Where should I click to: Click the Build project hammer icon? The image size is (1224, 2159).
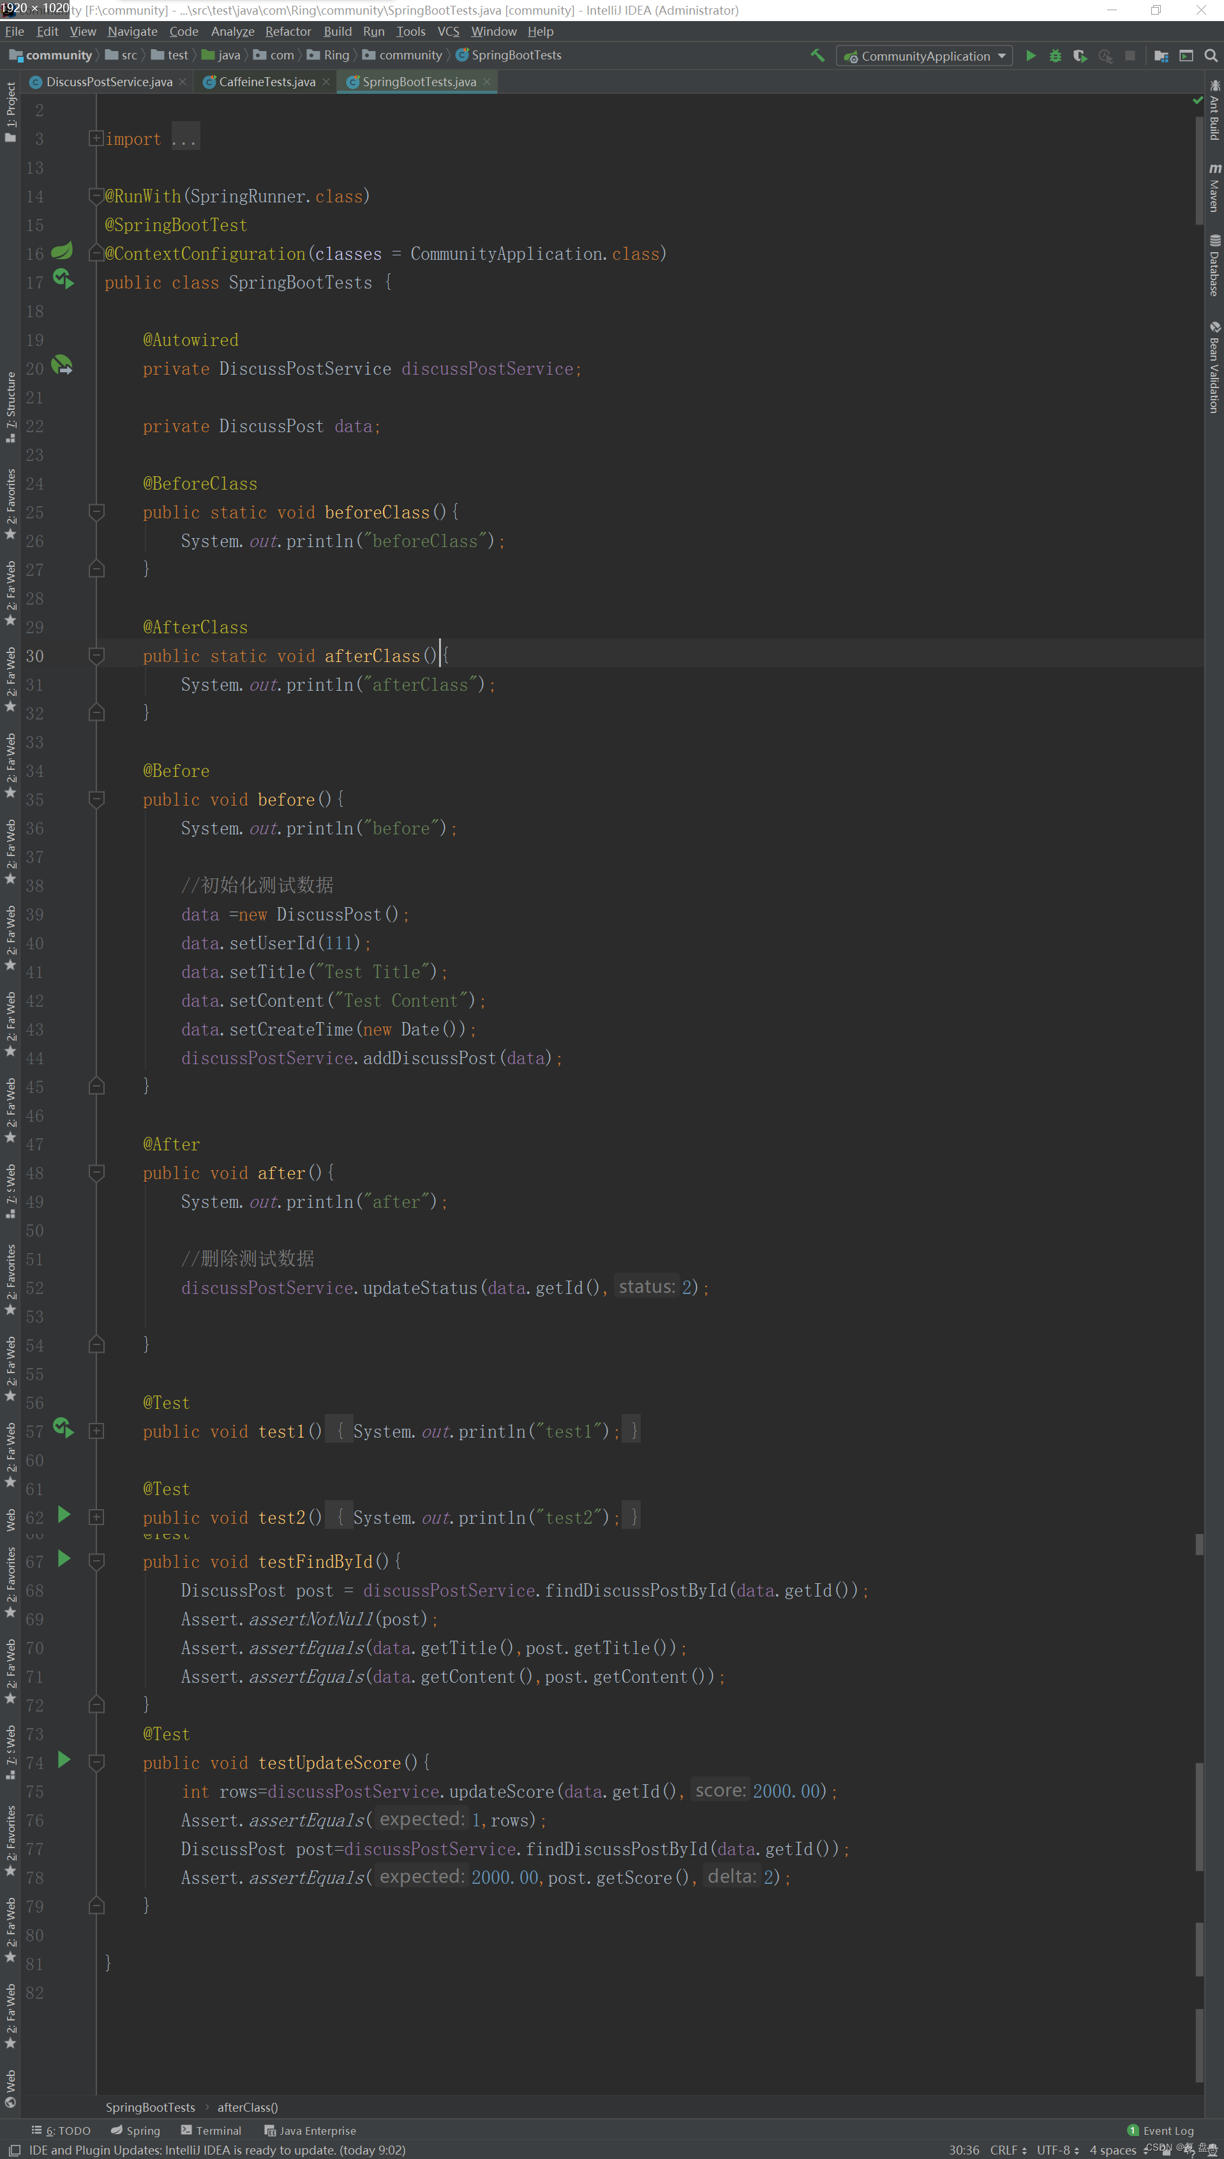pyautogui.click(x=817, y=56)
